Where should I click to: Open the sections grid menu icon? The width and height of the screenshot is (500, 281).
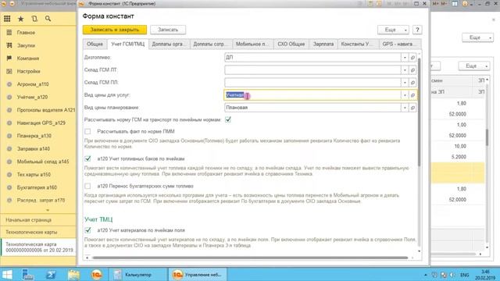tap(7, 19)
